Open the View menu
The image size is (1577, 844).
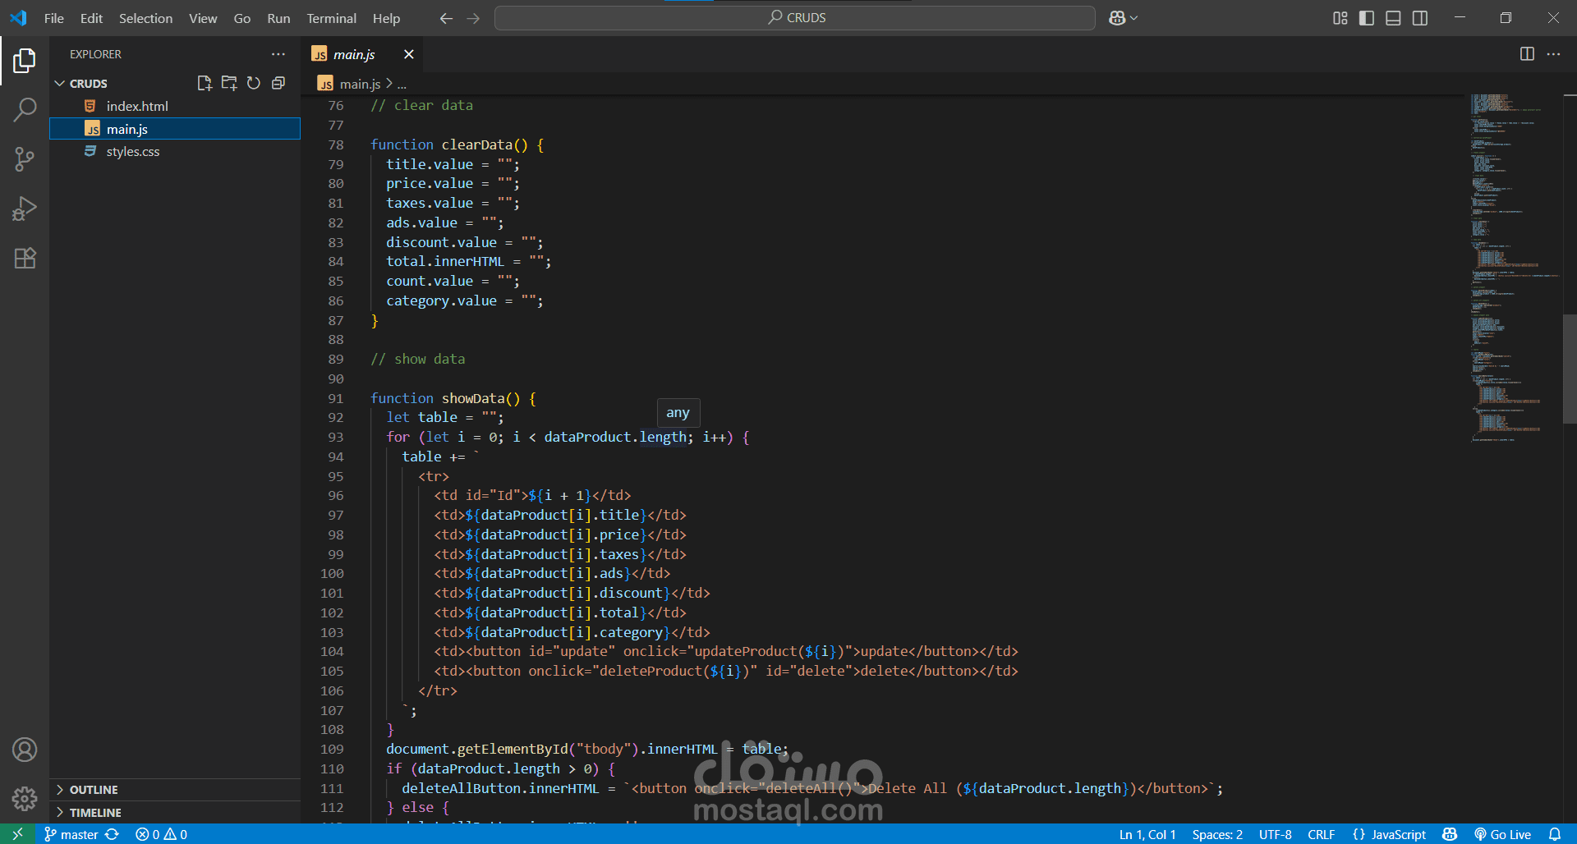(x=203, y=18)
